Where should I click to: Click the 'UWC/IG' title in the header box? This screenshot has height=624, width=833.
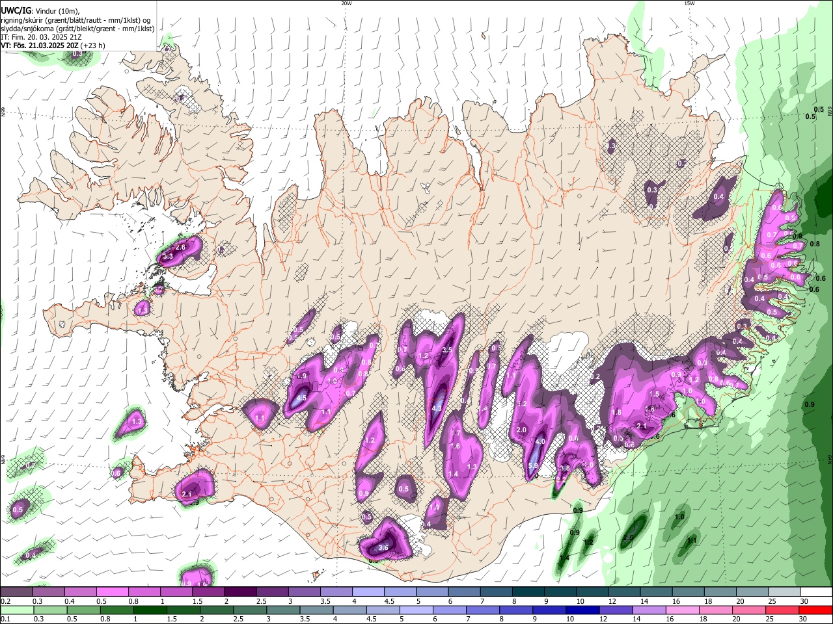click(x=16, y=10)
